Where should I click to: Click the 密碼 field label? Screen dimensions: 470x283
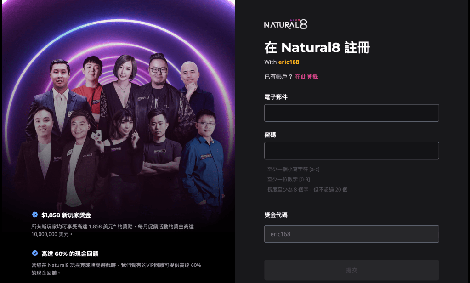(x=270, y=135)
